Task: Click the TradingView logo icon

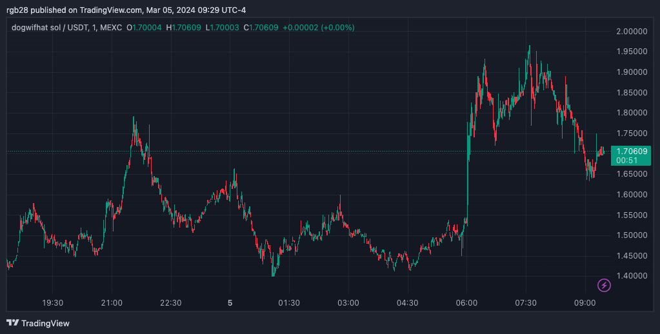Action: pos(13,323)
